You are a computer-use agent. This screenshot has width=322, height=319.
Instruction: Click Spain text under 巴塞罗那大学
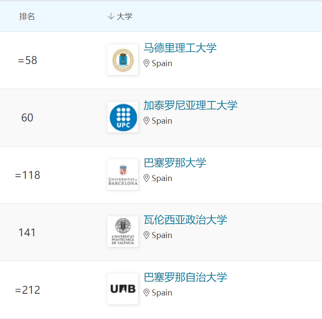click(162, 178)
